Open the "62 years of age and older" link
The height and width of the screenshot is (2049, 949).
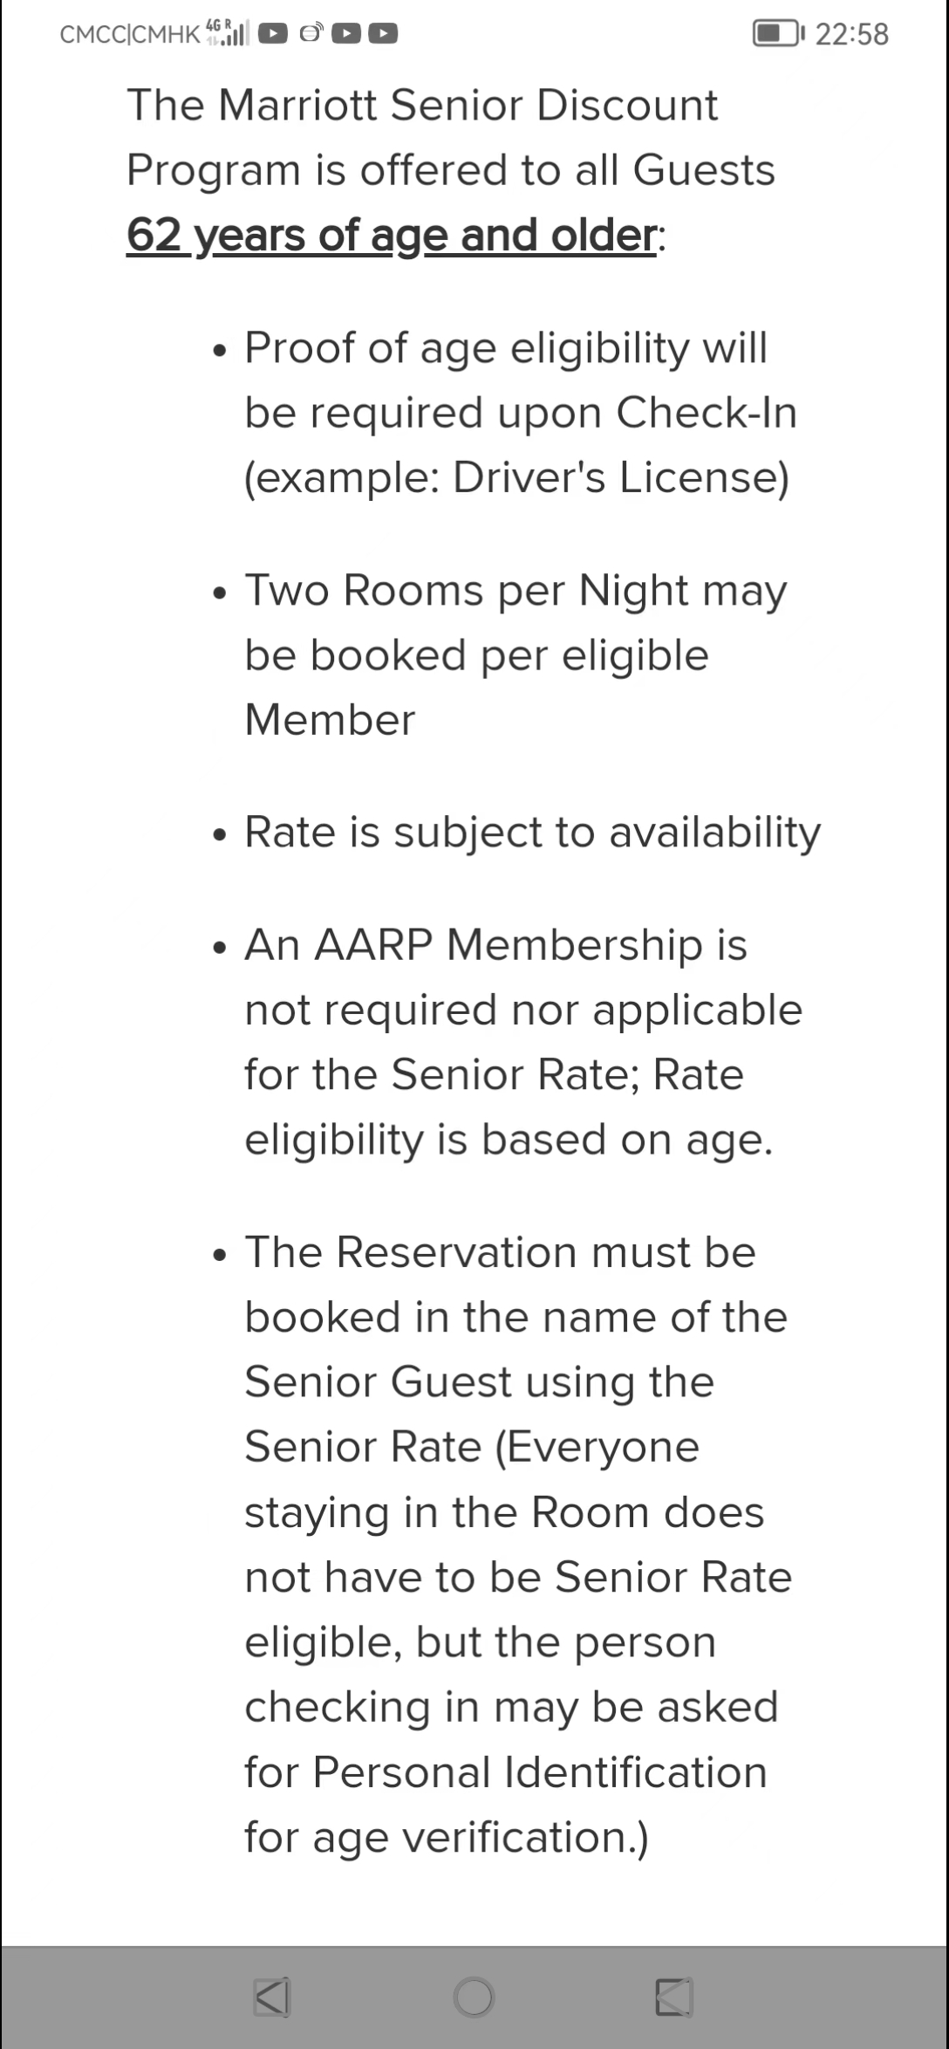[x=392, y=235]
